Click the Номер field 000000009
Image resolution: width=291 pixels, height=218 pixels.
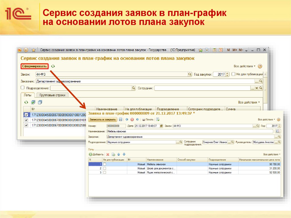pos(116,126)
